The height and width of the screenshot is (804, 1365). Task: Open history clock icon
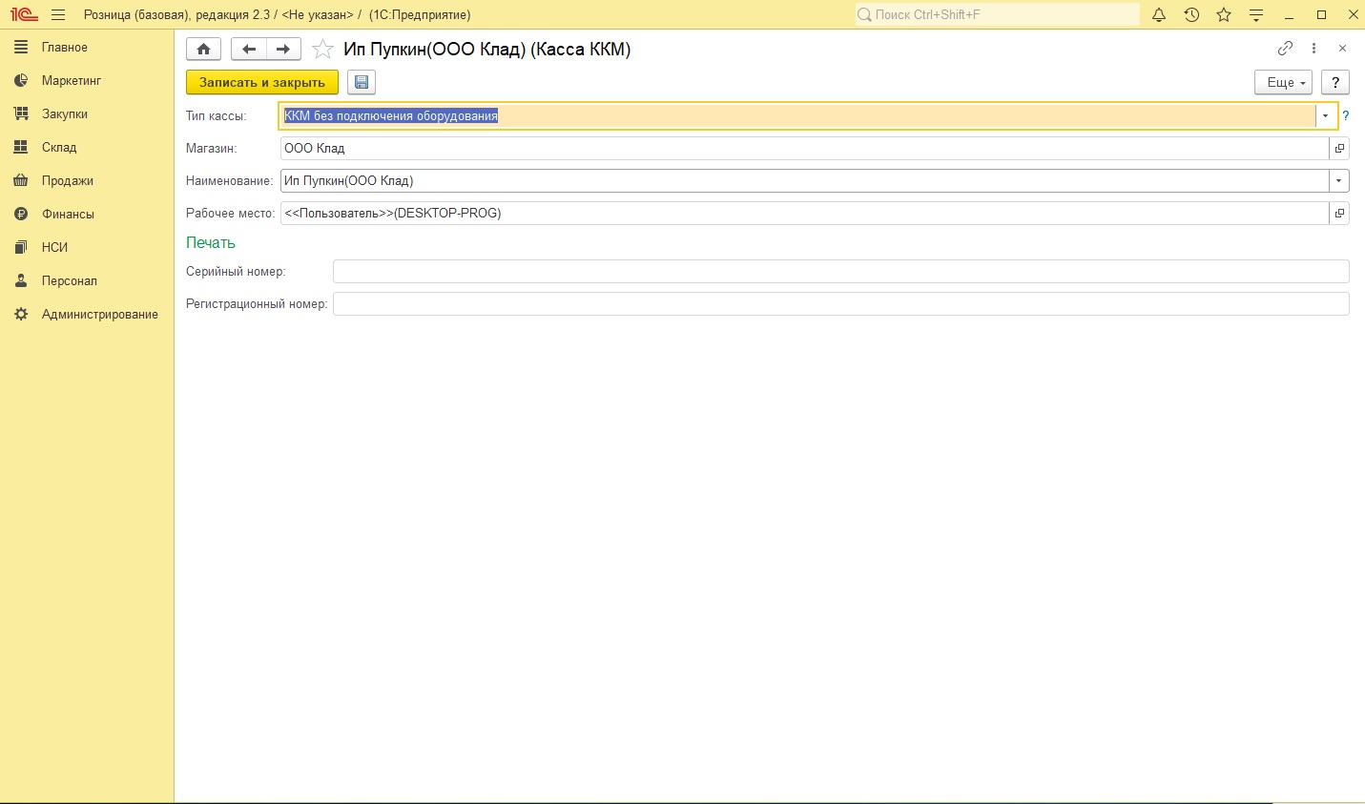(x=1191, y=15)
